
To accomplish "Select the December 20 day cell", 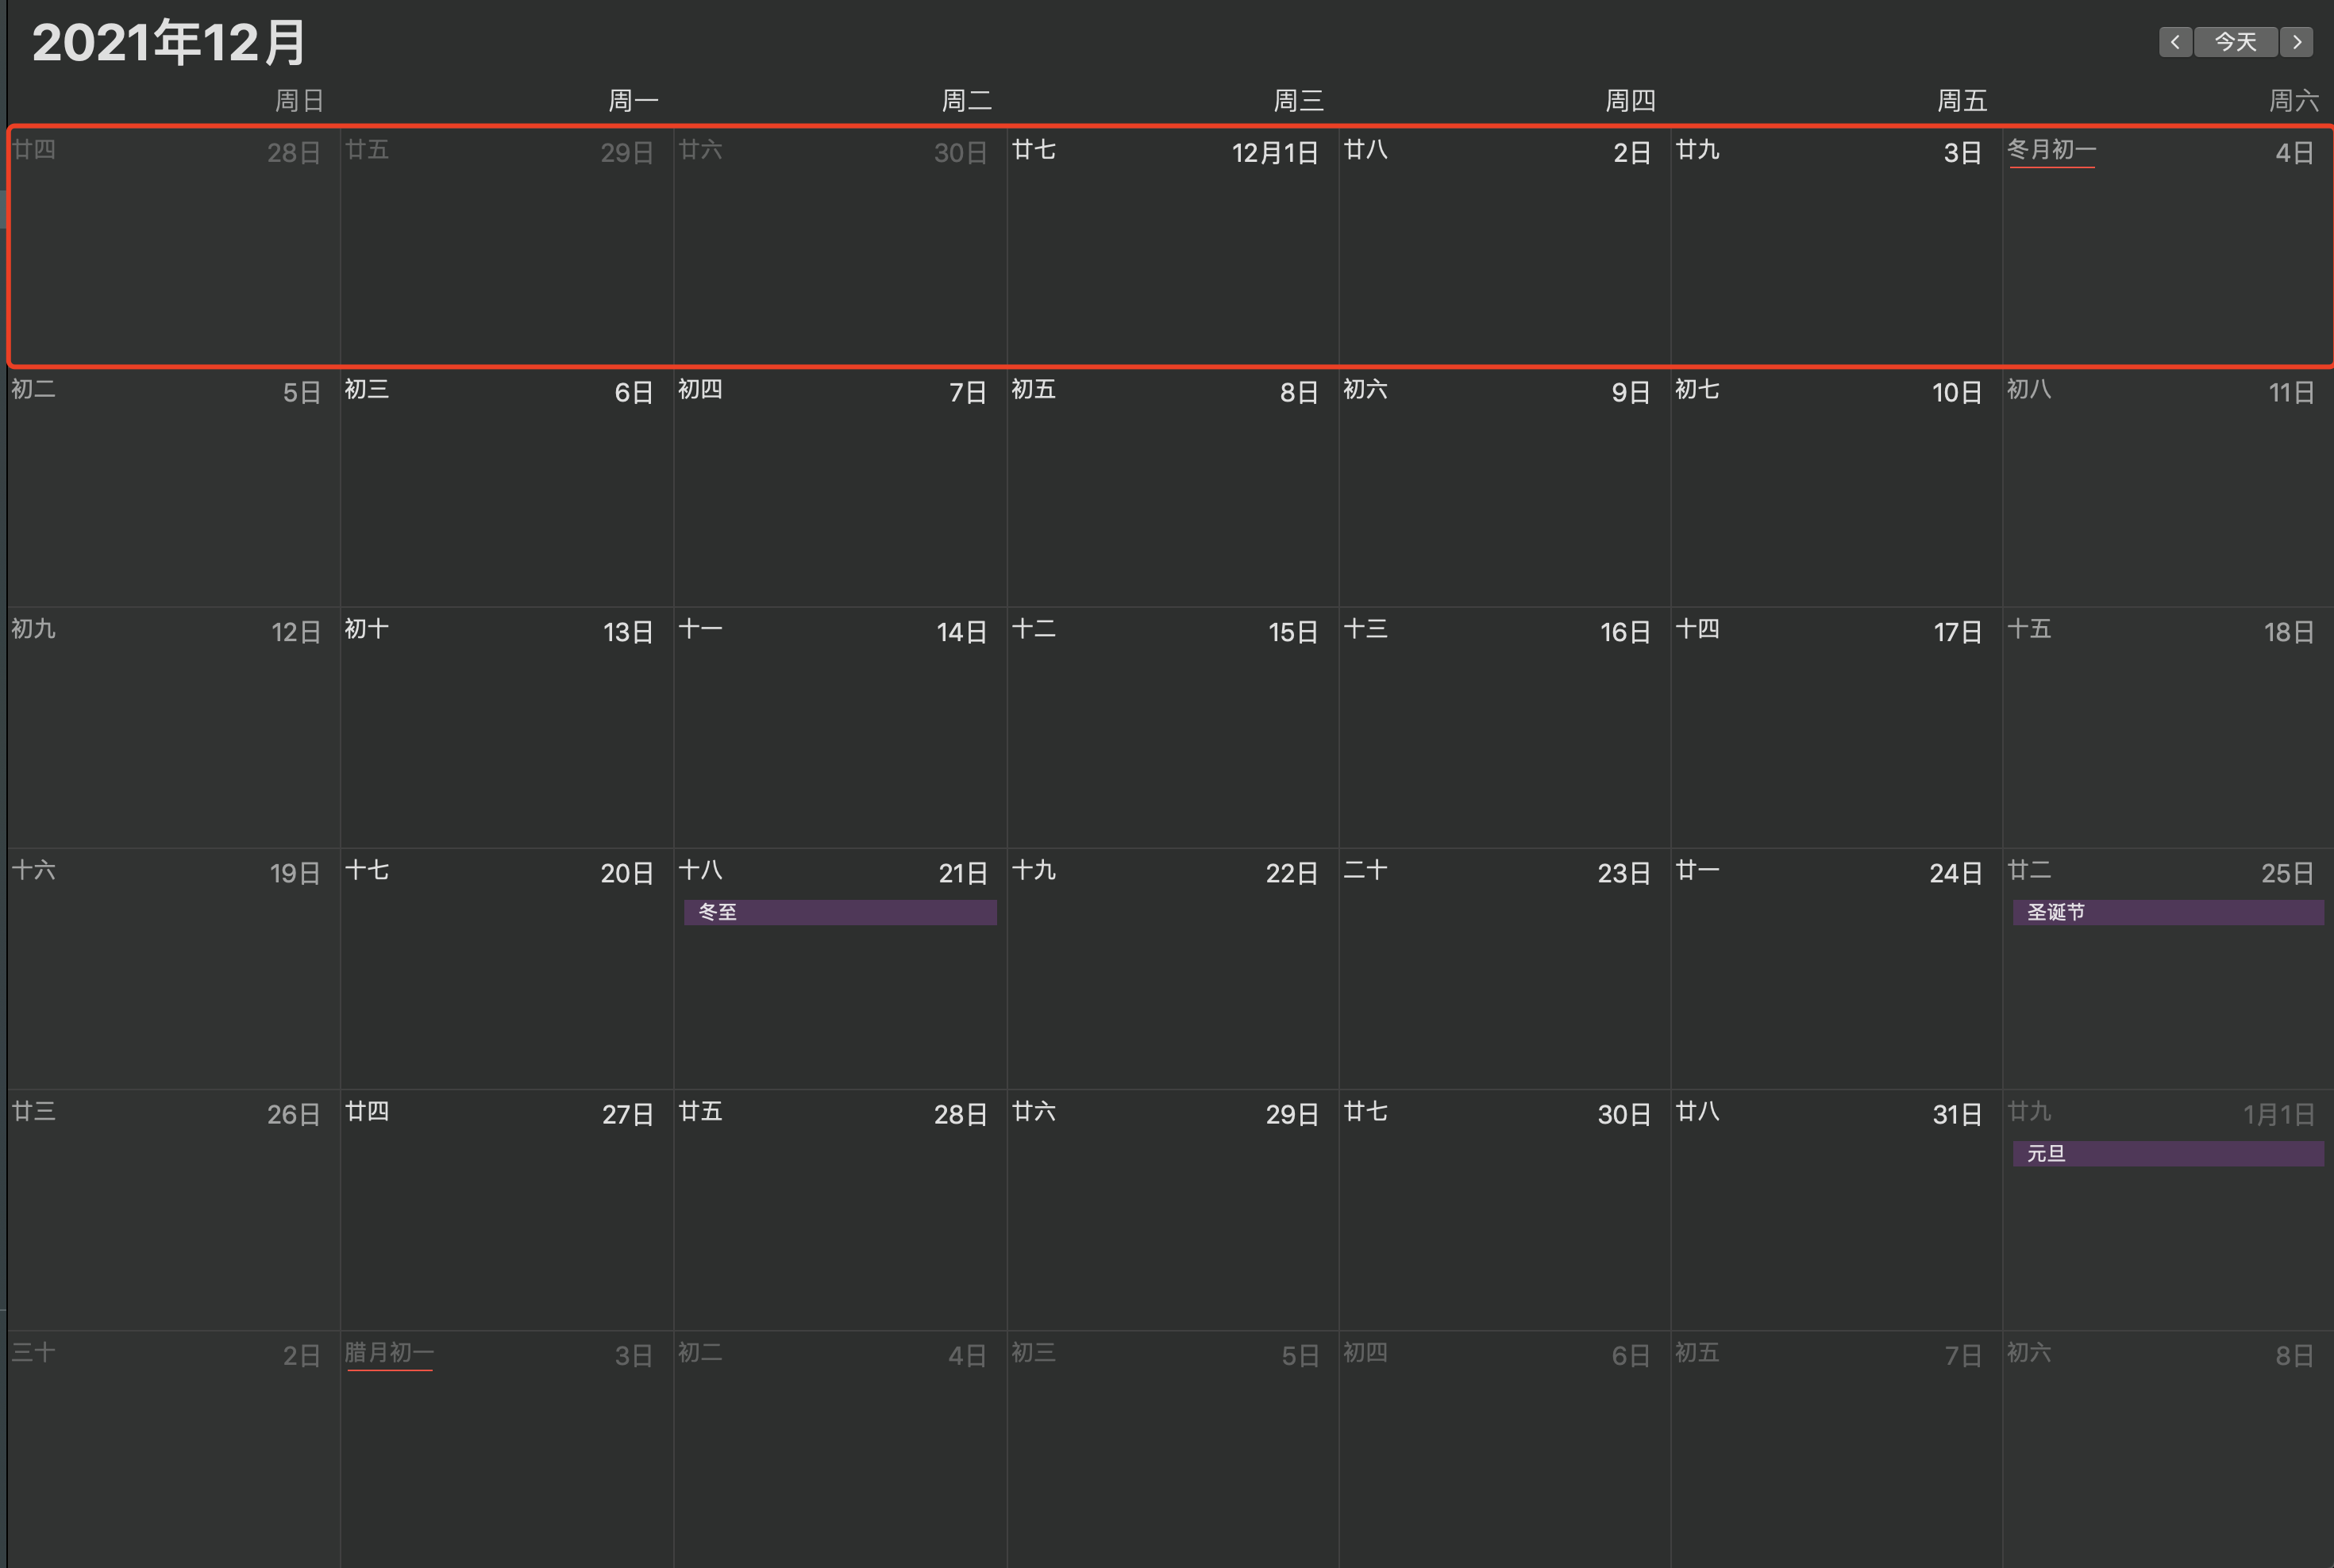I will pos(506,970).
